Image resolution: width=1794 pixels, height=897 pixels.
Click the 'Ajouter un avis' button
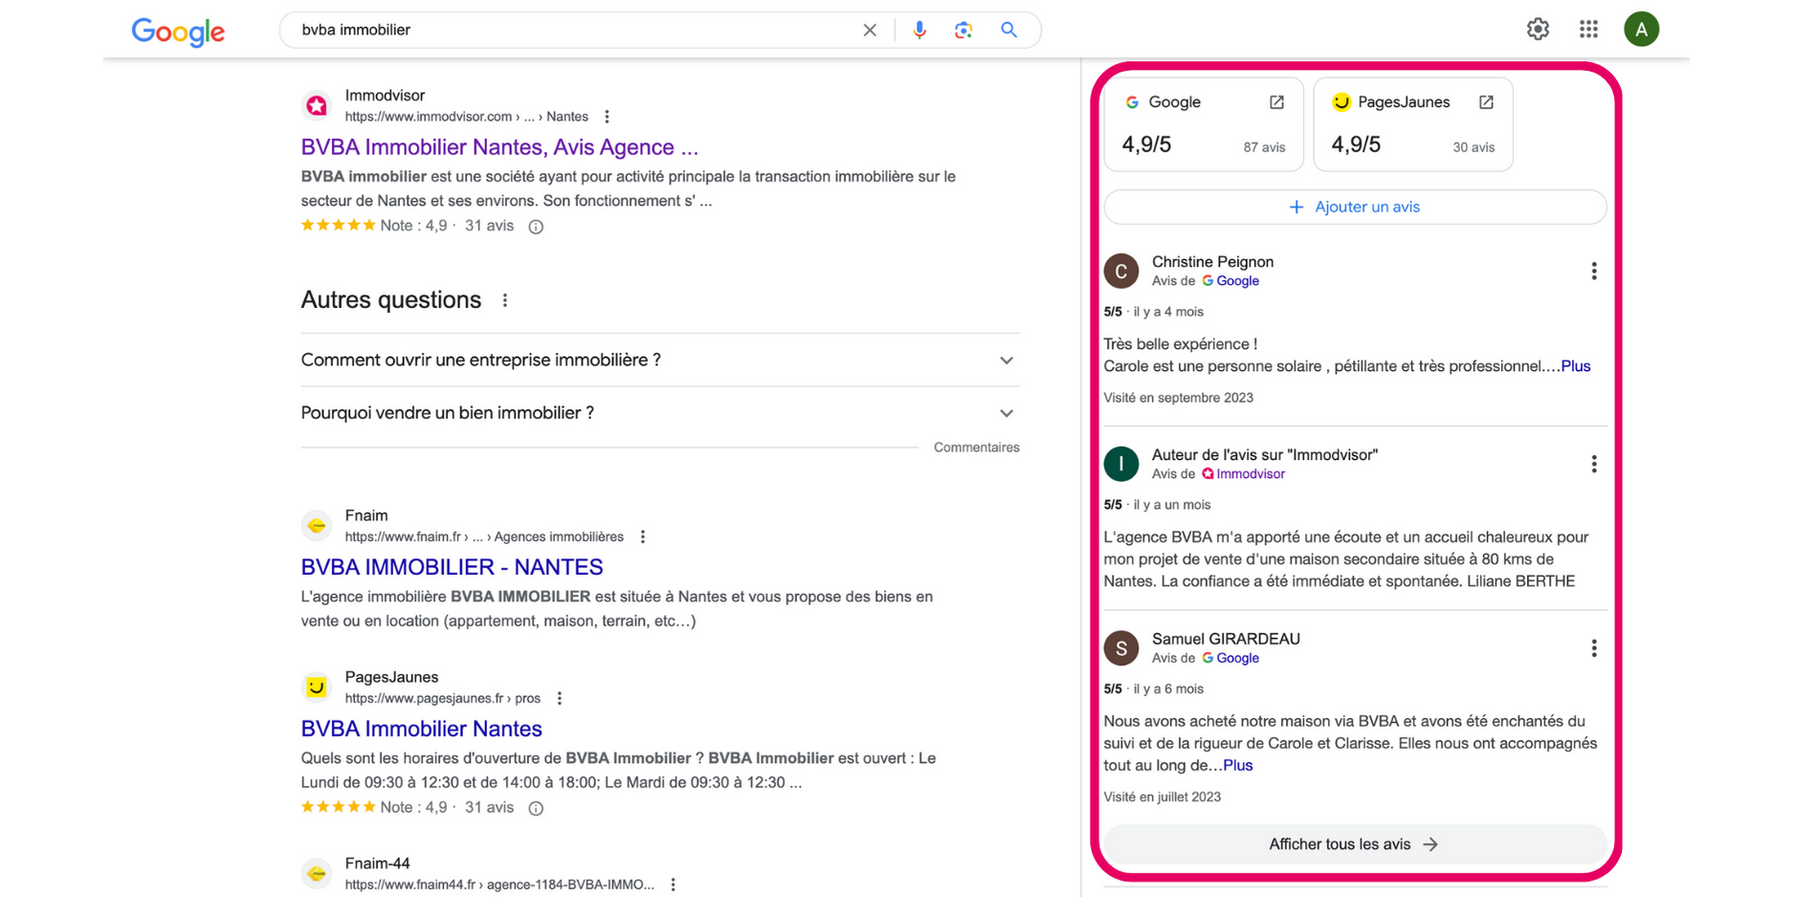1355,207
